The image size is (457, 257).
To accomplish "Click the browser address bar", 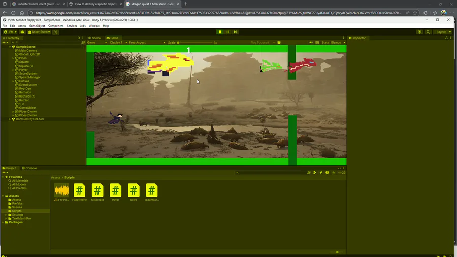I will click(x=218, y=13).
